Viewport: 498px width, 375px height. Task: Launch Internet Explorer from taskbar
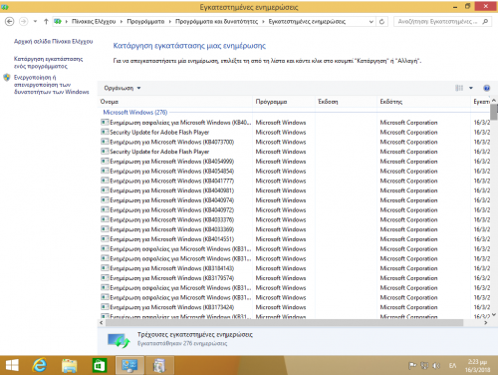coord(40,365)
